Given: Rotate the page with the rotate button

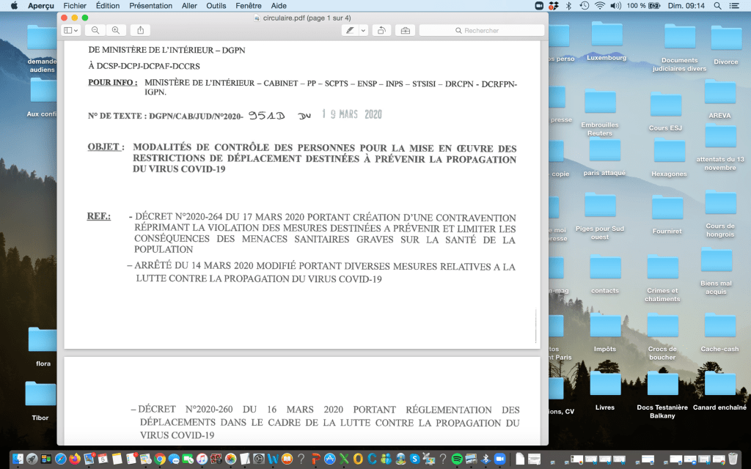Looking at the screenshot, I should [x=381, y=30].
